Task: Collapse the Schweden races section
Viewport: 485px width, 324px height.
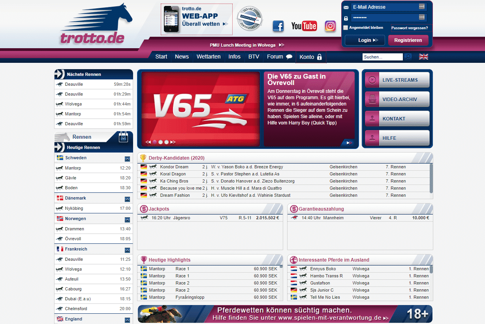Action: tap(127, 158)
